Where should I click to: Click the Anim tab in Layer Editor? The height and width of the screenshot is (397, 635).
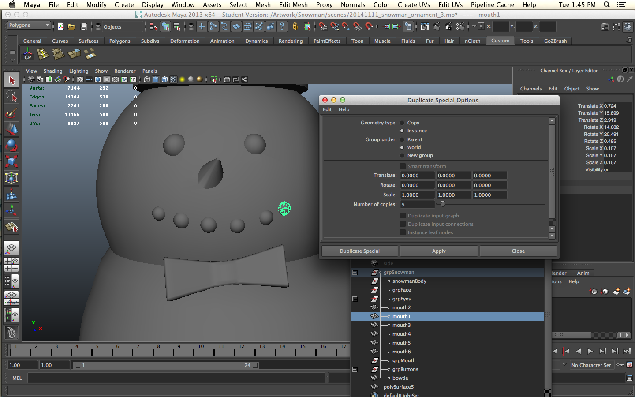point(583,273)
